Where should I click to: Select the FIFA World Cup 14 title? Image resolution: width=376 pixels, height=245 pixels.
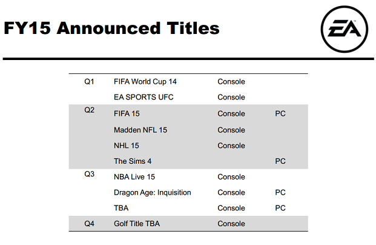pyautogui.click(x=145, y=82)
